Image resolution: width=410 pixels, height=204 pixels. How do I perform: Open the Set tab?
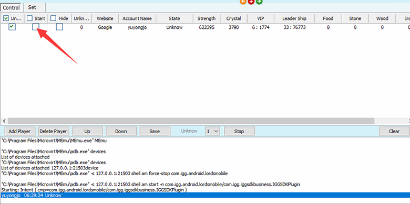(32, 7)
